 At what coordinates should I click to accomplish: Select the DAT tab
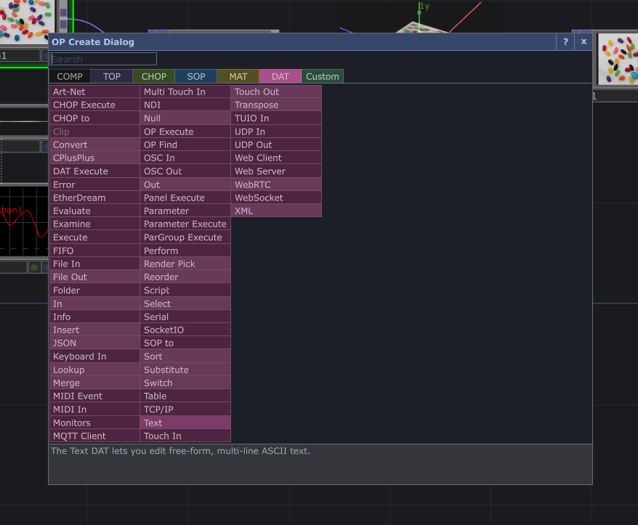(280, 76)
